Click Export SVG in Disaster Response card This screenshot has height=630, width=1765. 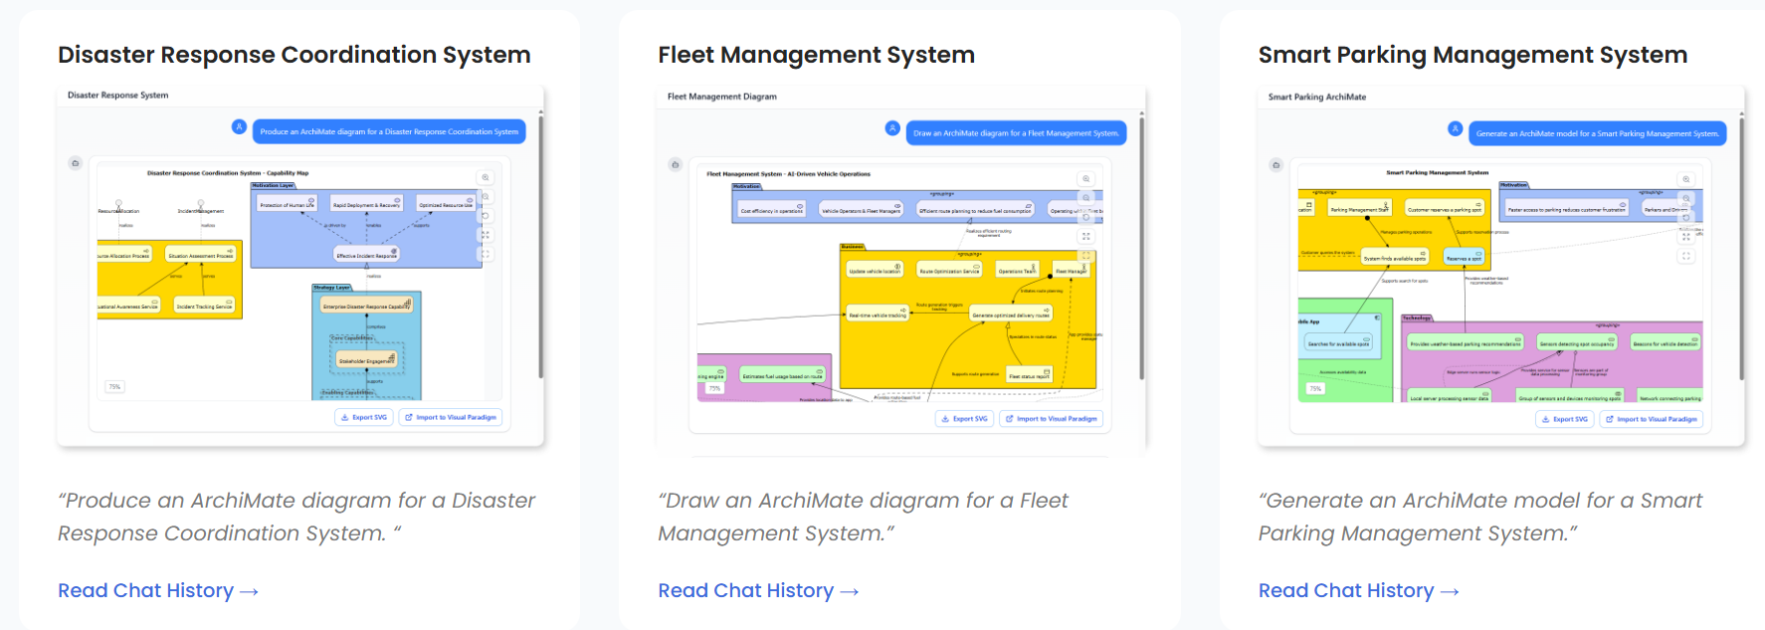(x=364, y=418)
